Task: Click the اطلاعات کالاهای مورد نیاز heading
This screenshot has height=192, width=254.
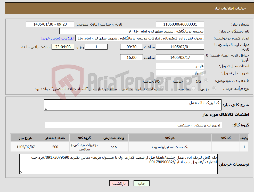Action: click(x=226, y=115)
